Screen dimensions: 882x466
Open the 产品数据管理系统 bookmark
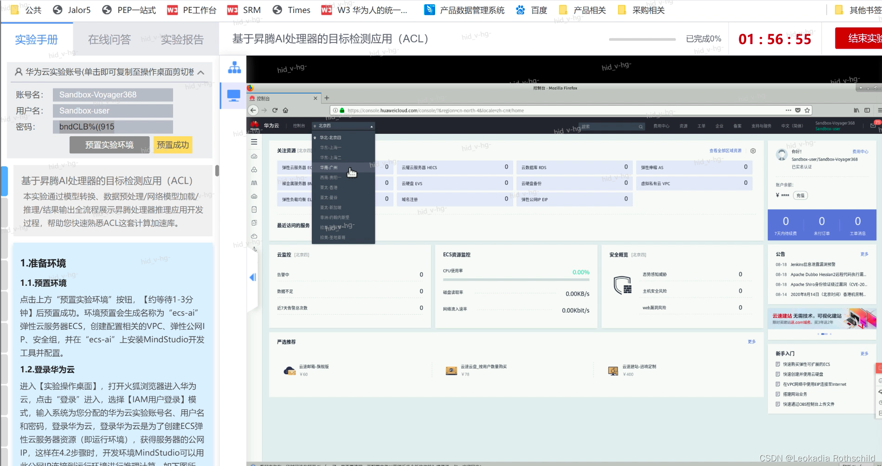tap(464, 10)
